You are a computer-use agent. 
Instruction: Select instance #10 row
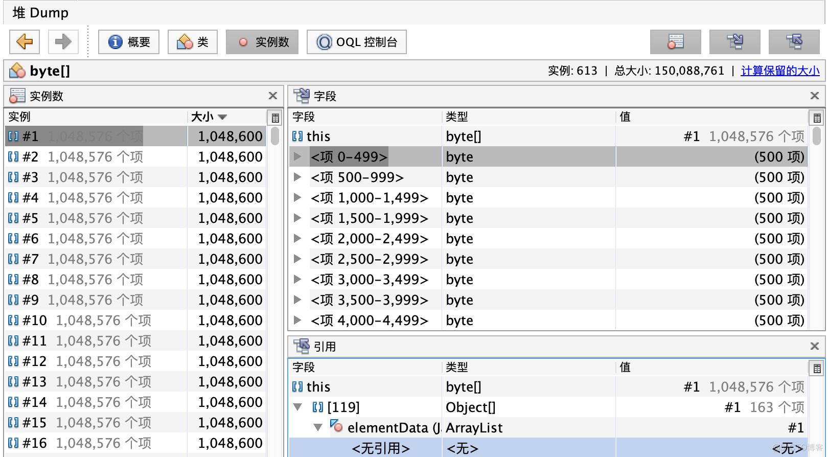pos(135,321)
